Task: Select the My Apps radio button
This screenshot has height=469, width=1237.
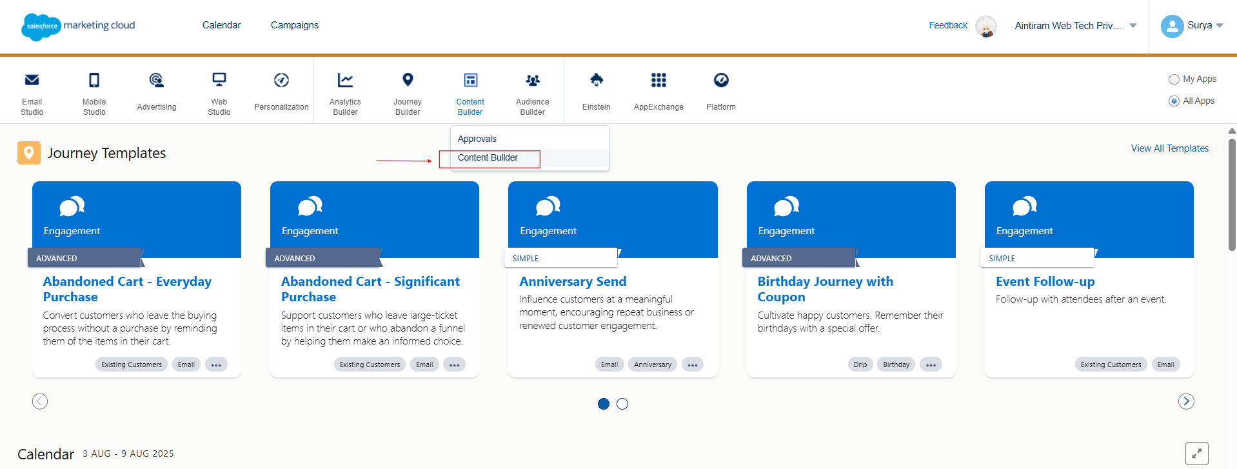Action: pyautogui.click(x=1174, y=79)
